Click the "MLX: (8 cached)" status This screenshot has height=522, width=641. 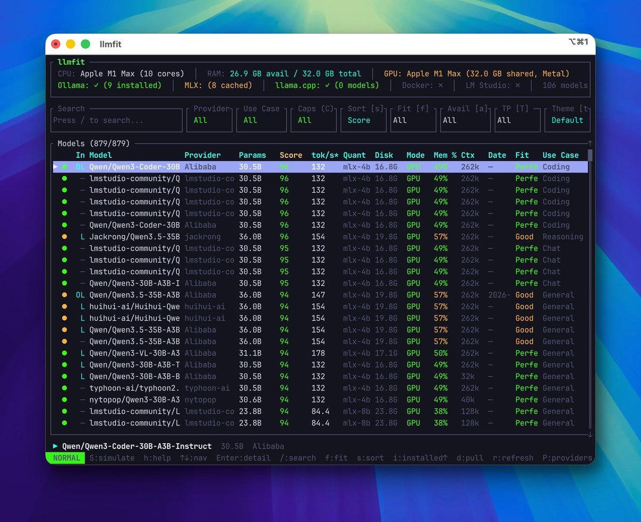coord(218,85)
